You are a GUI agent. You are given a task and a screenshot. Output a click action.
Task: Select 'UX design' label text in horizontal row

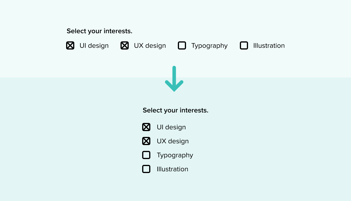(150, 46)
